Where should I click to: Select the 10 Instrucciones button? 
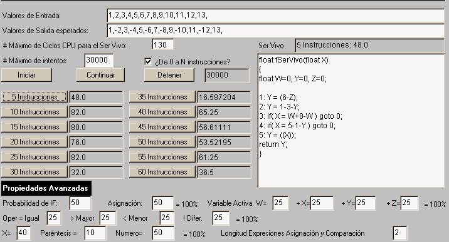pos(34,112)
